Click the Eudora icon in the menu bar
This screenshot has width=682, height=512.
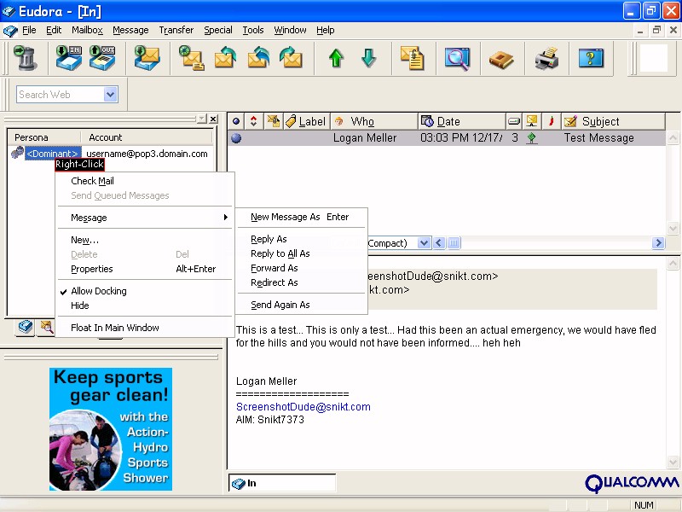[x=10, y=31]
